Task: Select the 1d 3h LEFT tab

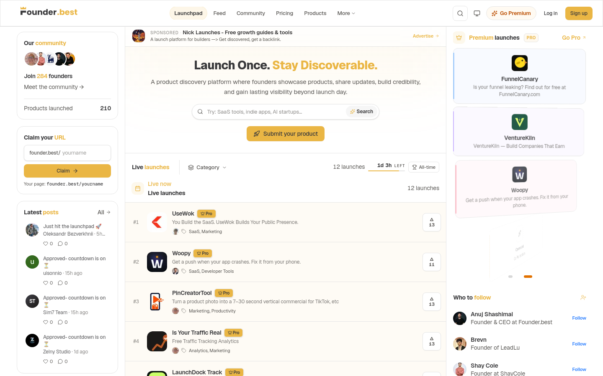Action: coord(387,166)
